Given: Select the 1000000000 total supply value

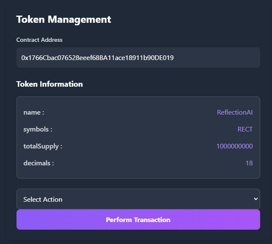Looking at the screenshot, I should pos(234,146).
